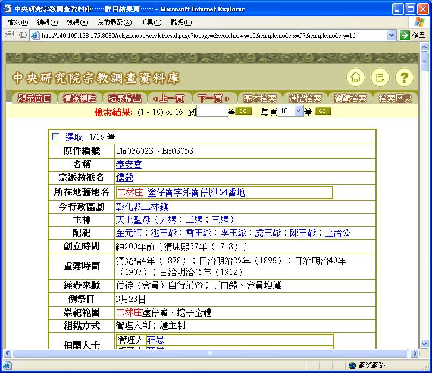This screenshot has height=373, width=432.
Task: Go to the 下一頁 next page tab
Action: click(x=214, y=98)
